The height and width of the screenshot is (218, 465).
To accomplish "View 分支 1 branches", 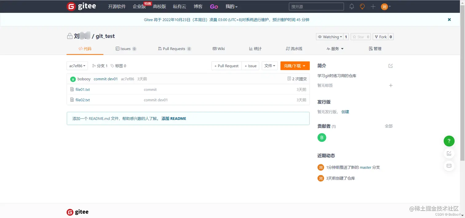I will pos(100,66).
